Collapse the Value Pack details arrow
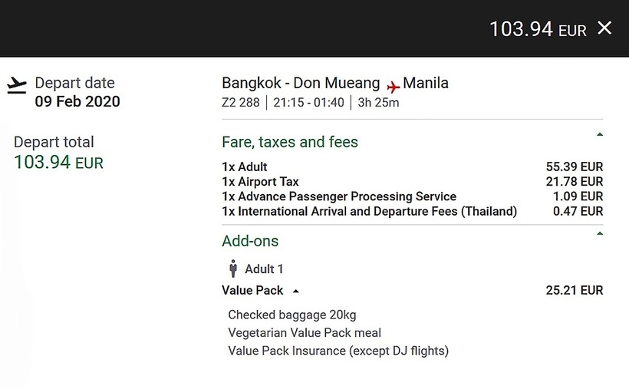The height and width of the screenshot is (389, 629). pos(296,292)
